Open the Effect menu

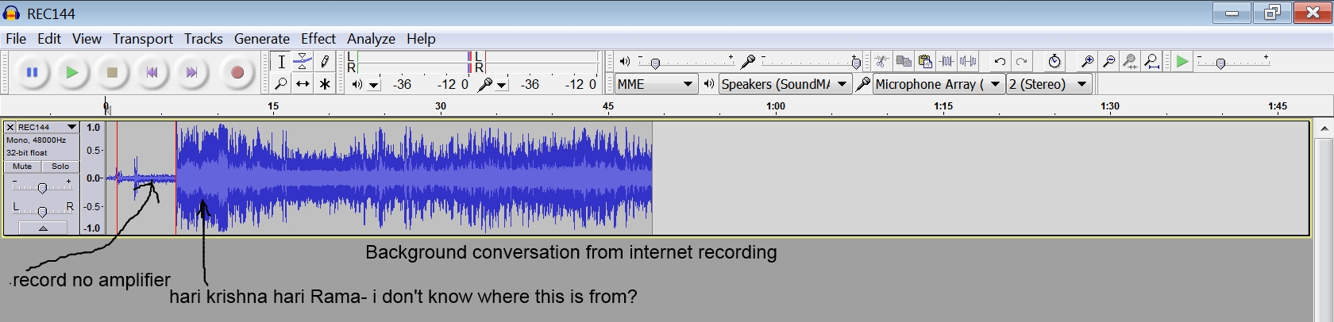point(318,39)
